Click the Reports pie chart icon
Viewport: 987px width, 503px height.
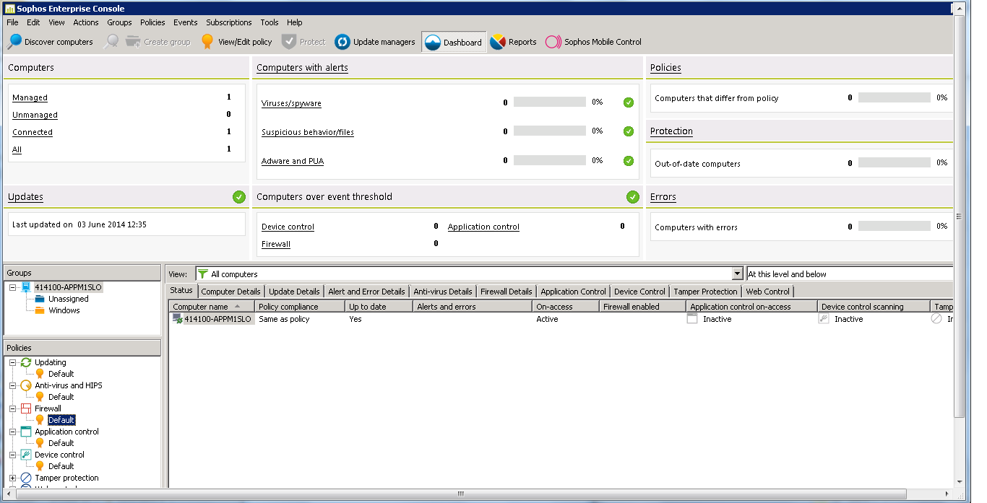(x=497, y=42)
